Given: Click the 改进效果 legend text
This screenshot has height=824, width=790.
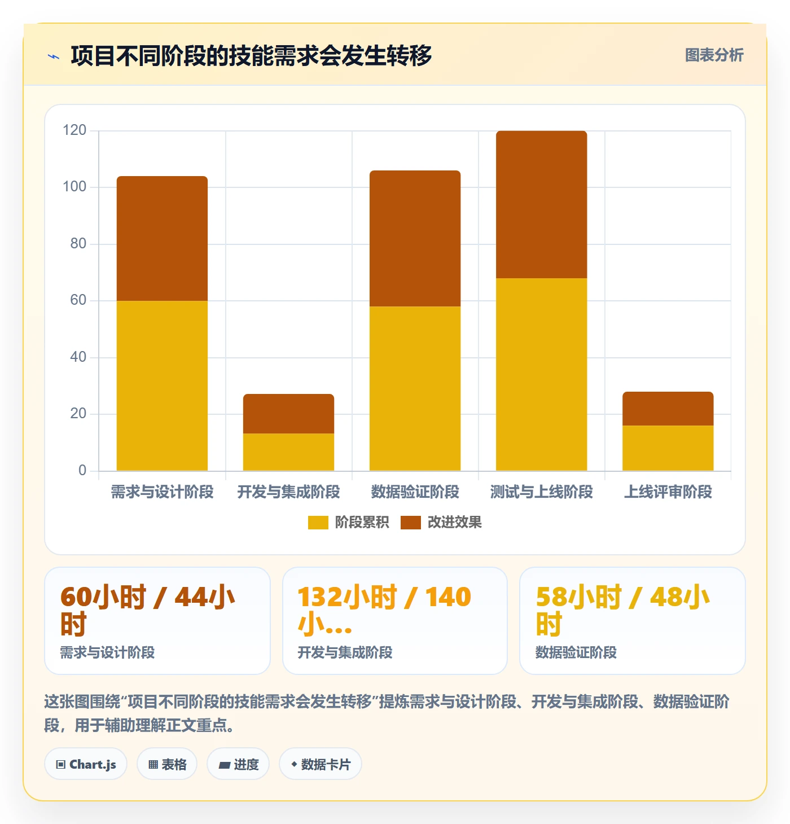Looking at the screenshot, I should pyautogui.click(x=455, y=523).
